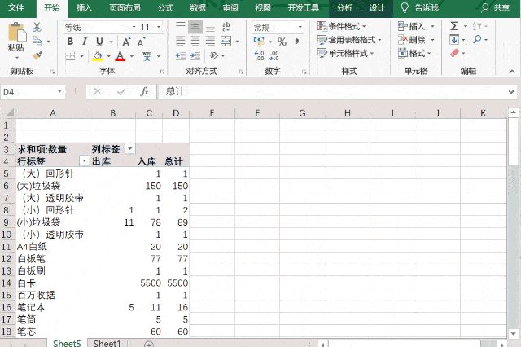Expand the Name Box dropdown arrow
The height and width of the screenshot is (347, 521).
(59, 91)
